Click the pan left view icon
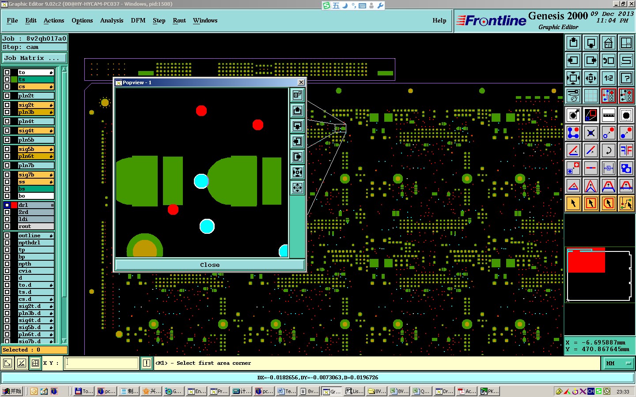 pos(573,60)
